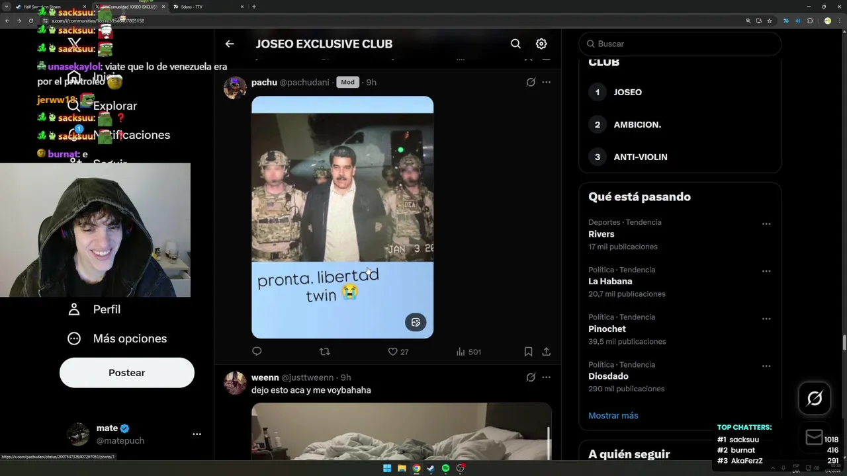Open Spotify from the taskbar
This screenshot has height=476, width=847.
click(445, 468)
